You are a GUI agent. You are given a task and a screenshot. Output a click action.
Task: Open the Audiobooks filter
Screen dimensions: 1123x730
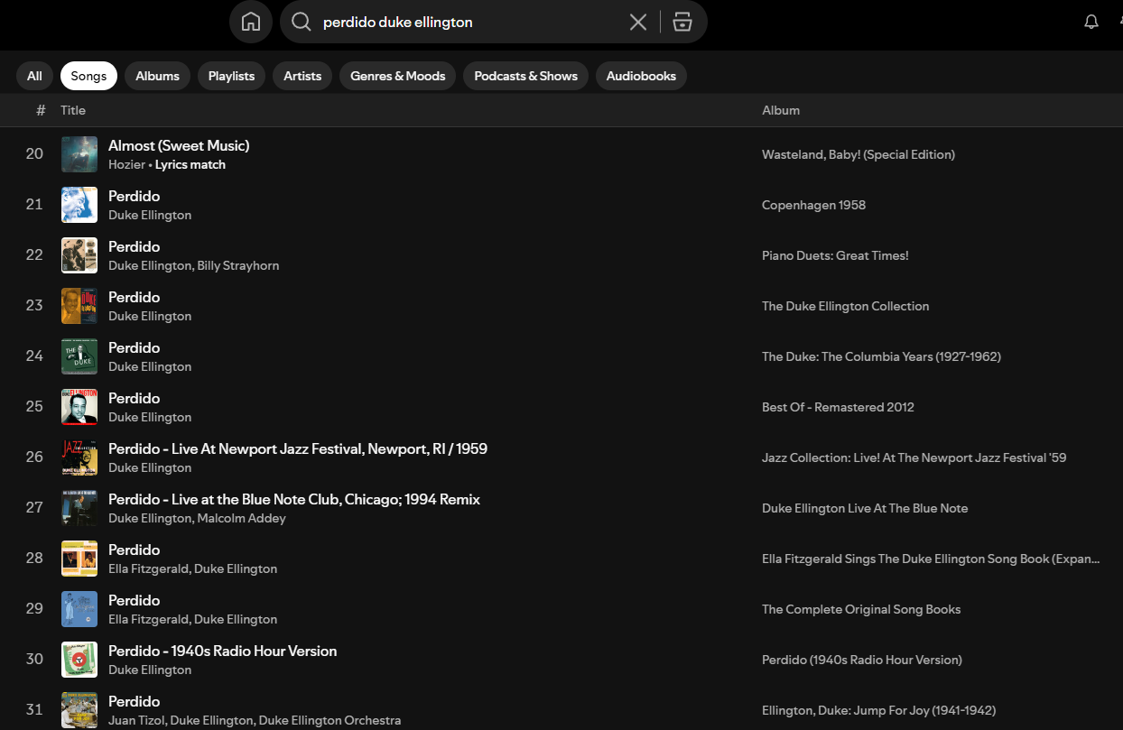[x=641, y=76]
